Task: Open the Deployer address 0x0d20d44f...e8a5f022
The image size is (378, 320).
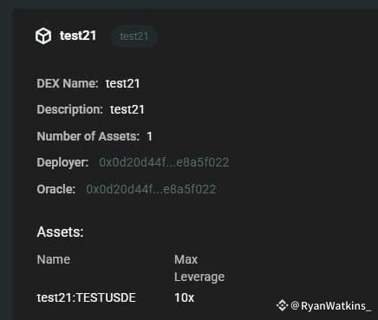Action: 164,162
